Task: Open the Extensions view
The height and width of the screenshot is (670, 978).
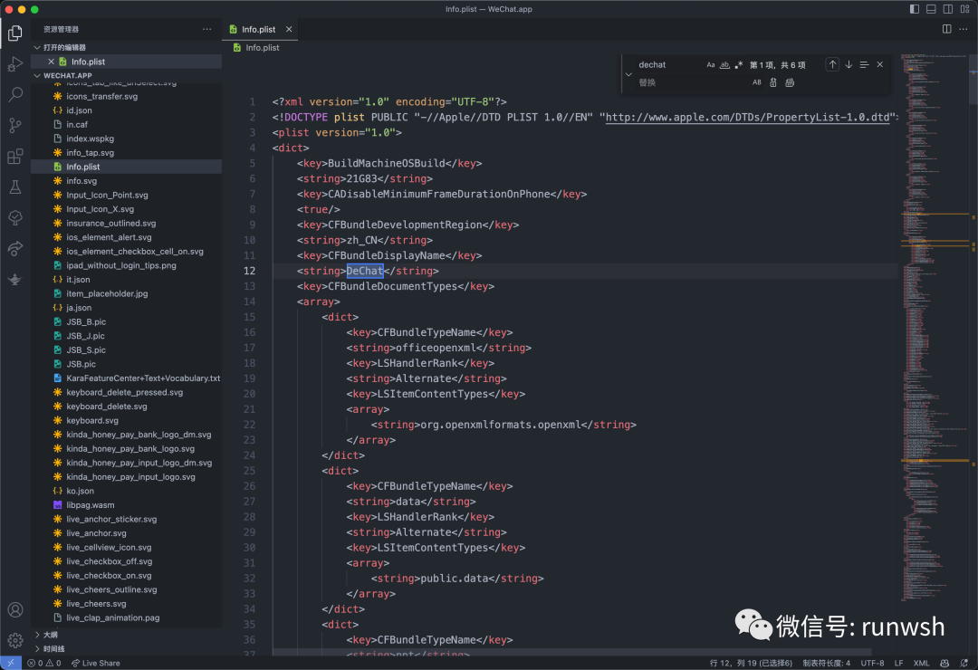Action: tap(15, 156)
